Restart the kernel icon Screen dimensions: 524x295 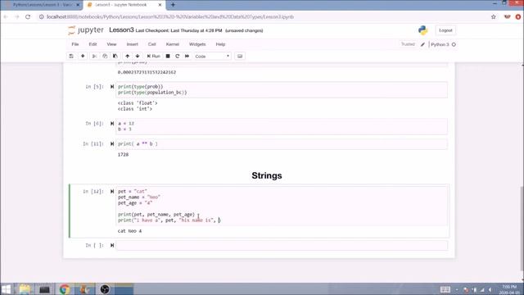(178, 57)
